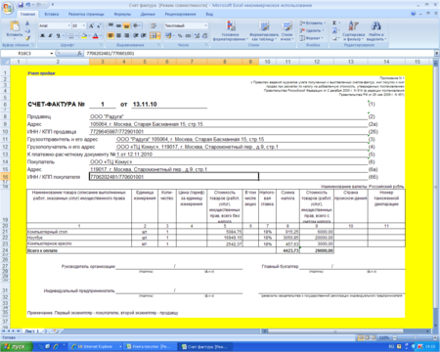The width and height of the screenshot is (440, 352).
Task: Apply cell borders
Action: (x=70, y=35)
